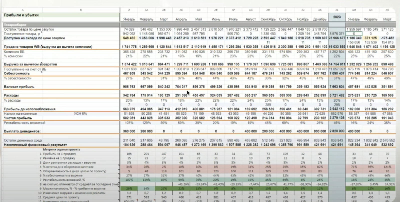Click the Июнь month header
400x202 pixels.
[216, 19]
